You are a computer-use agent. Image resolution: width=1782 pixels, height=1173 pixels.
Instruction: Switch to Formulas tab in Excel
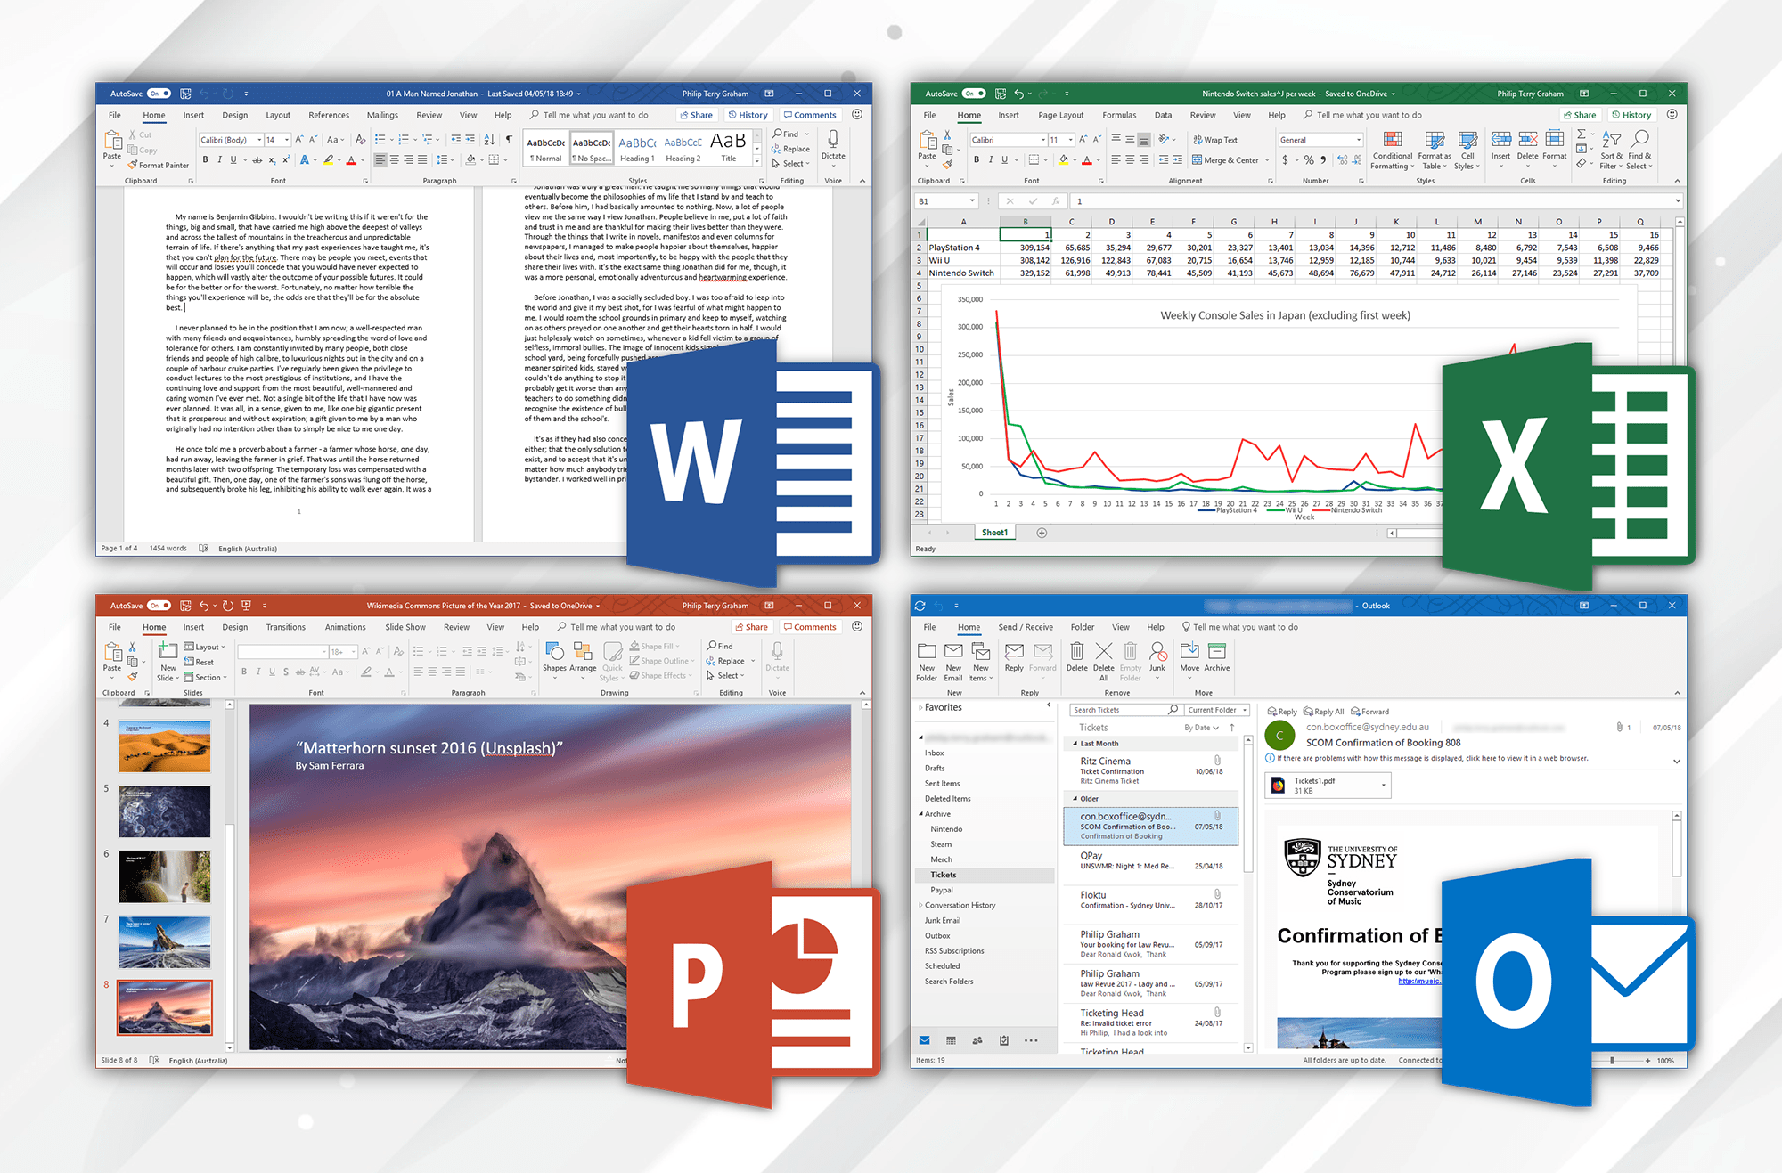pyautogui.click(x=1119, y=115)
